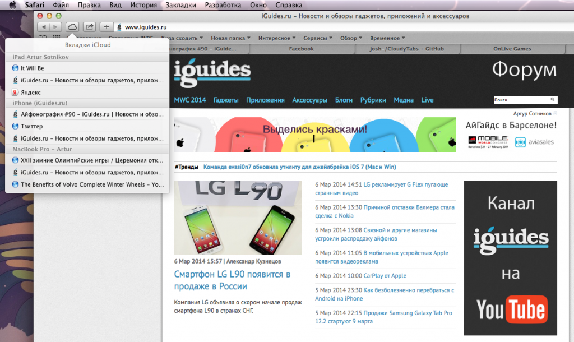Click the Выделись красками banner
The width and height of the screenshot is (574, 342).
315,135
